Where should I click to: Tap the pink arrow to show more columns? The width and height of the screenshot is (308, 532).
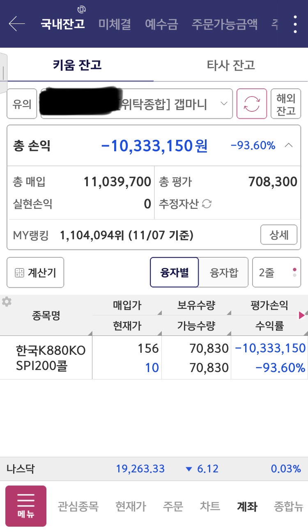coord(302,315)
